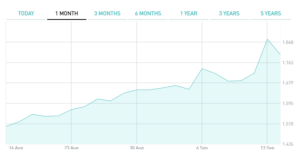This screenshot has width=299, height=158.
Task: Click the 1.510 y-axis label
Action: (x=288, y=124)
